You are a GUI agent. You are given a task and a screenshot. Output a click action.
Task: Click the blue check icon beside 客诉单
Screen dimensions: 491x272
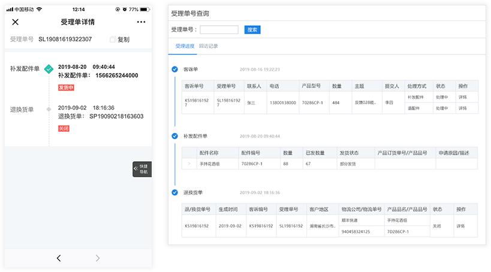(x=174, y=69)
